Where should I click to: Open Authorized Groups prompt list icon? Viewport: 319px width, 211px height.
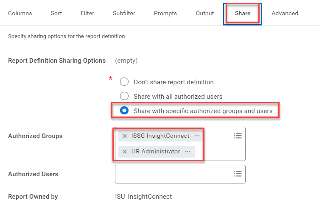click(x=238, y=136)
